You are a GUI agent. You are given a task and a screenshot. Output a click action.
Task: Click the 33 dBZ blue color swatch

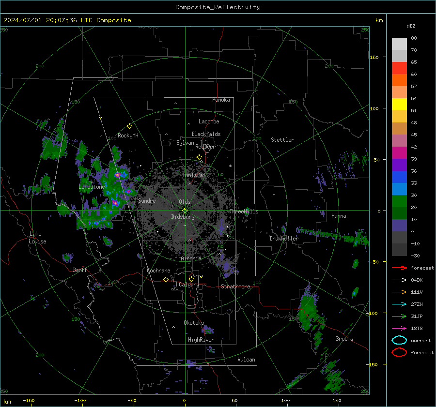[x=399, y=177]
